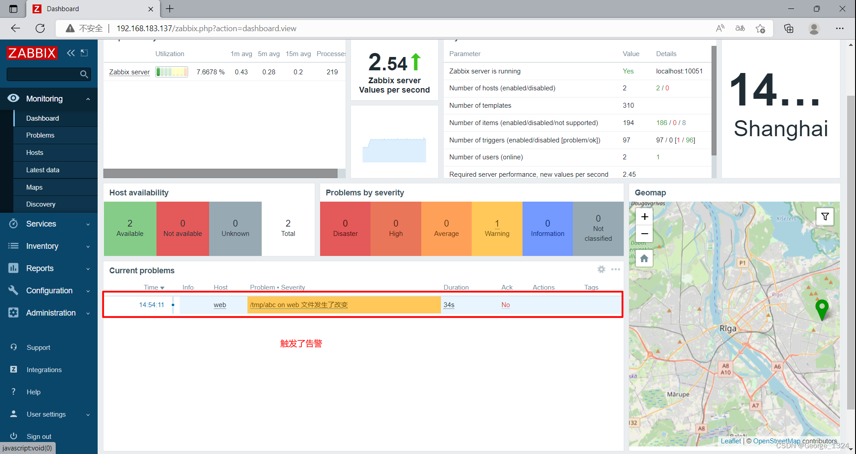Open a new browser tab
The image size is (856, 454).
pyautogui.click(x=170, y=8)
